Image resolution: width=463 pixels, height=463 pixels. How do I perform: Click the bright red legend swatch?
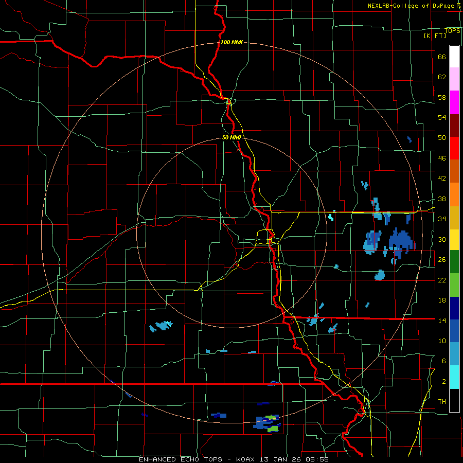(x=454, y=149)
